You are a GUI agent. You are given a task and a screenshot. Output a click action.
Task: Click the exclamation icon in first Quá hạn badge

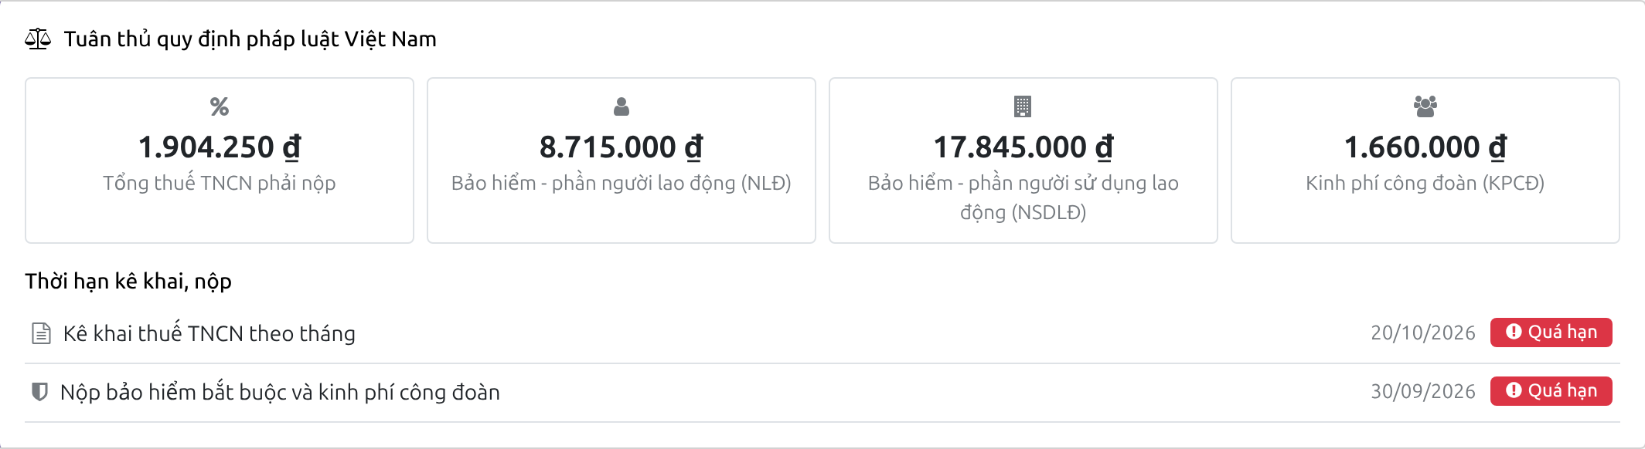(1514, 332)
